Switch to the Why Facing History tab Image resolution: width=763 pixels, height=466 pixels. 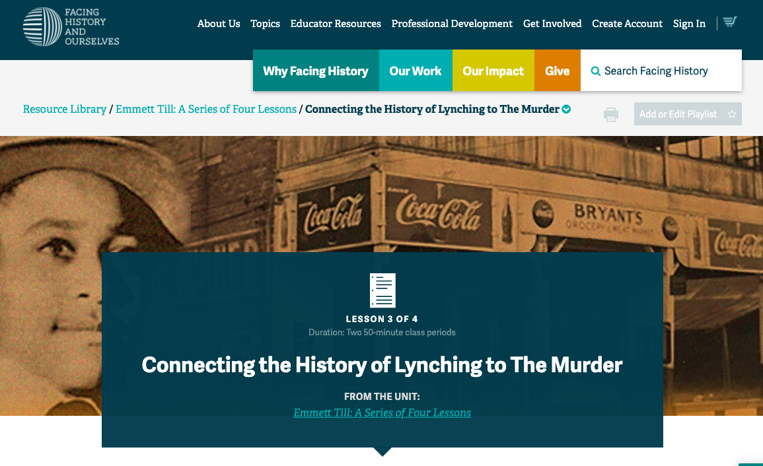point(316,71)
